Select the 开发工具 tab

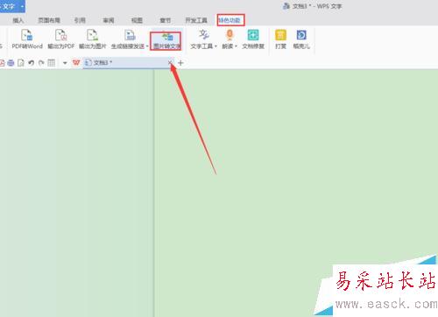pyautogui.click(x=196, y=20)
